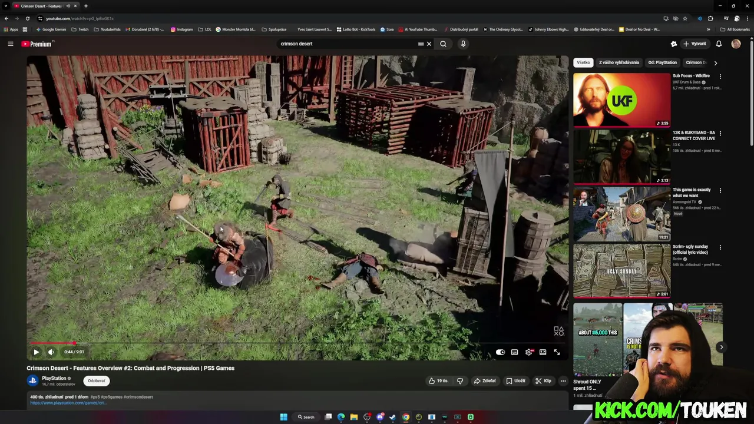Show more filter chips with right arrow
Screen dimensions: 754x424
pyautogui.click(x=716, y=62)
